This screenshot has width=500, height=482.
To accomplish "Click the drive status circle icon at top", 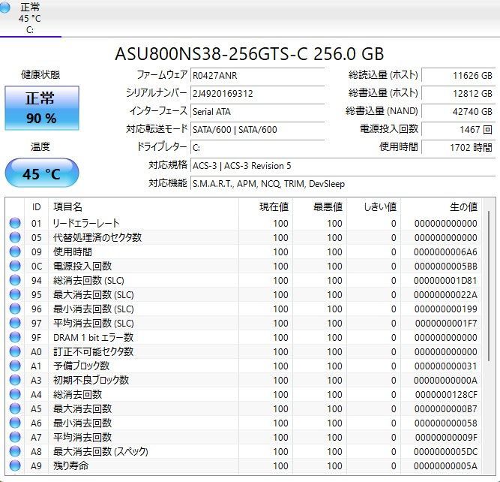I will pos(4,7).
